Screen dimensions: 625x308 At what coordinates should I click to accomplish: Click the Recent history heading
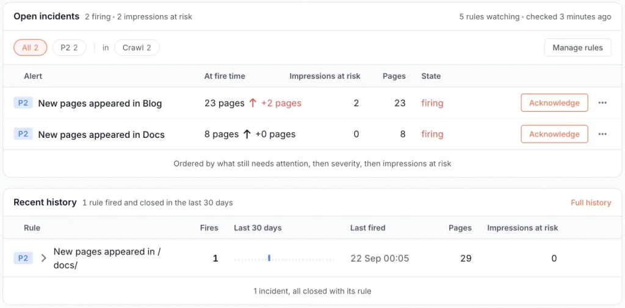(45, 202)
